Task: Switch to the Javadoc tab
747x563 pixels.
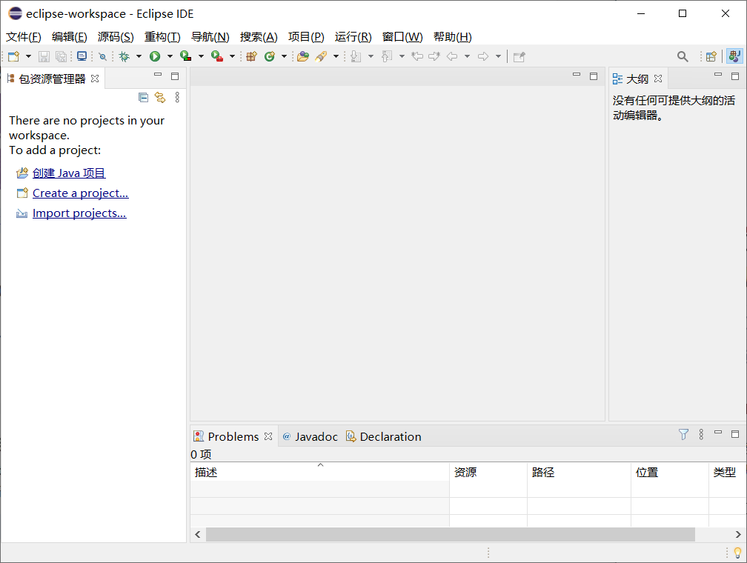Action: (x=310, y=436)
